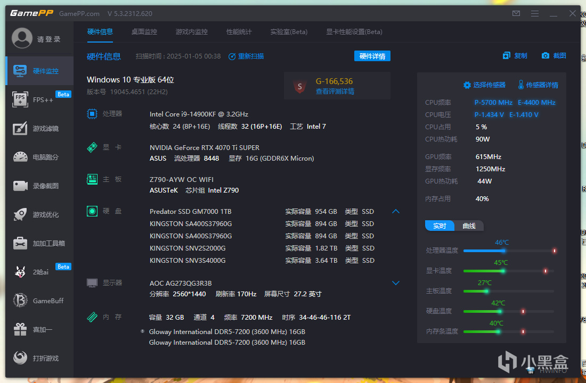Switch sensor view to 实时
Viewport: 586px width, 383px height.
coord(439,226)
